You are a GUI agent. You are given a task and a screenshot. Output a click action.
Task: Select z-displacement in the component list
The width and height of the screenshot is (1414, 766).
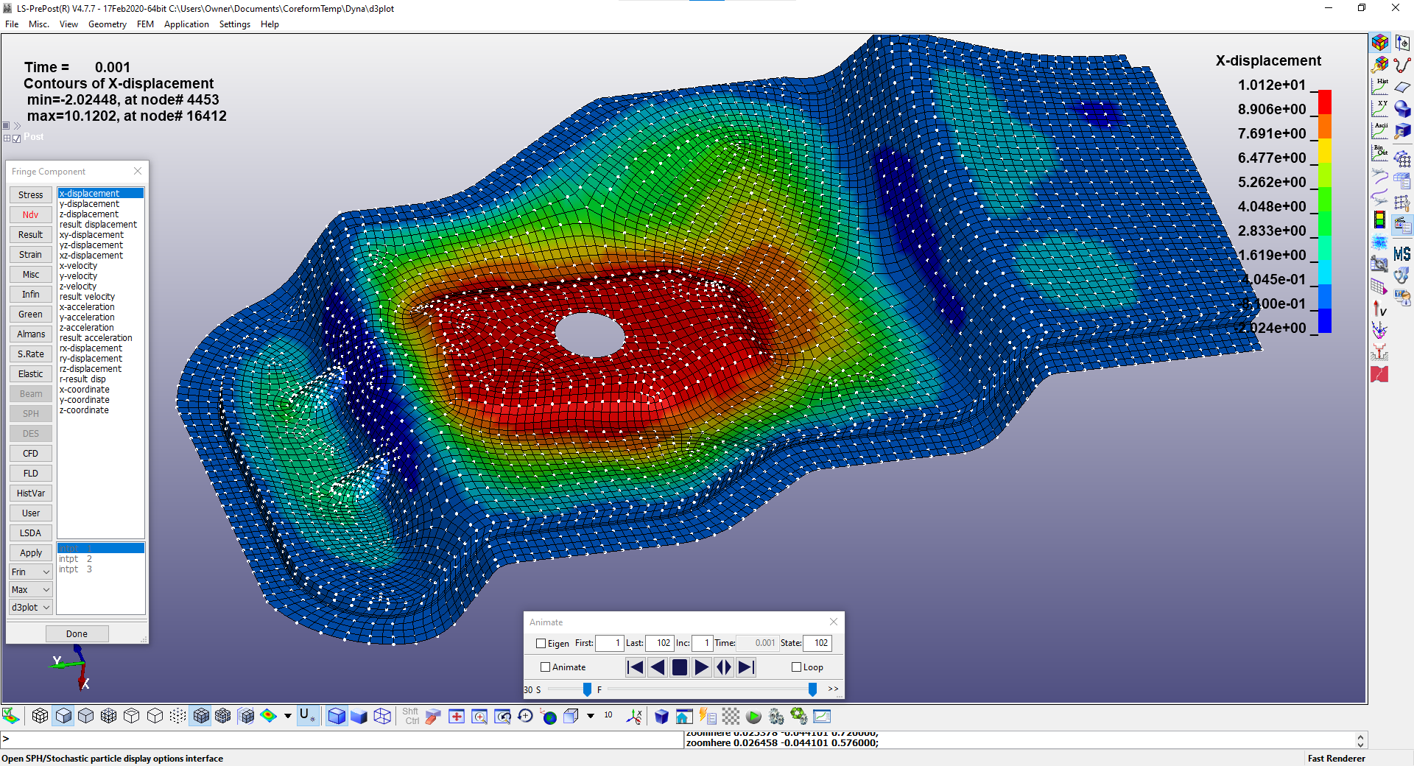[89, 214]
